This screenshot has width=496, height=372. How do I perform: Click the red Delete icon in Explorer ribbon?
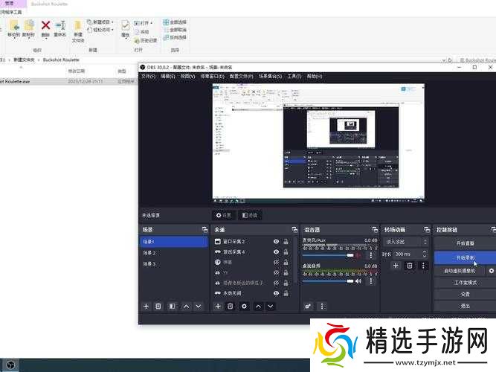[x=45, y=26]
